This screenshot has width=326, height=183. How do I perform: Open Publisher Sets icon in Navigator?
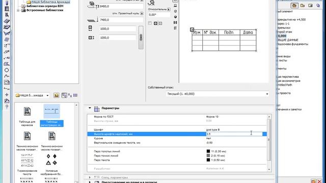click(x=318, y=6)
